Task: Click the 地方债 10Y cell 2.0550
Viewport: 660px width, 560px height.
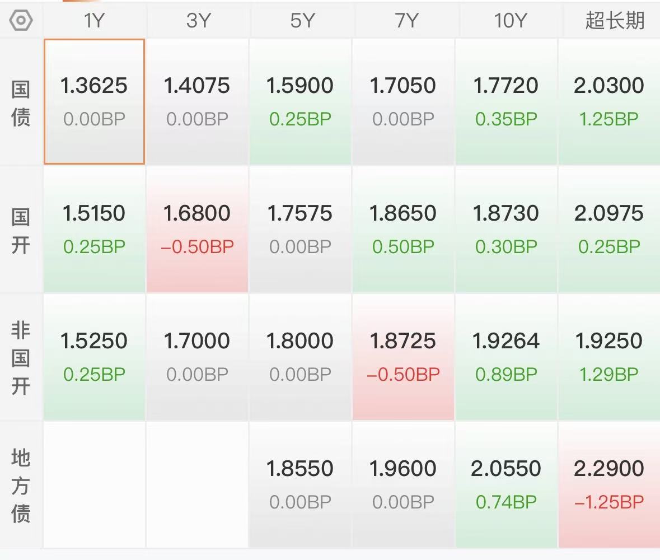Action: click(506, 484)
